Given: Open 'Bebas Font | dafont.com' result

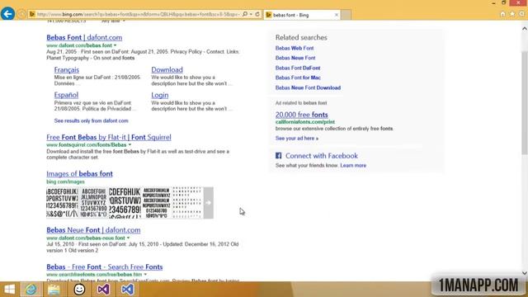Looking at the screenshot, I should coord(84,37).
